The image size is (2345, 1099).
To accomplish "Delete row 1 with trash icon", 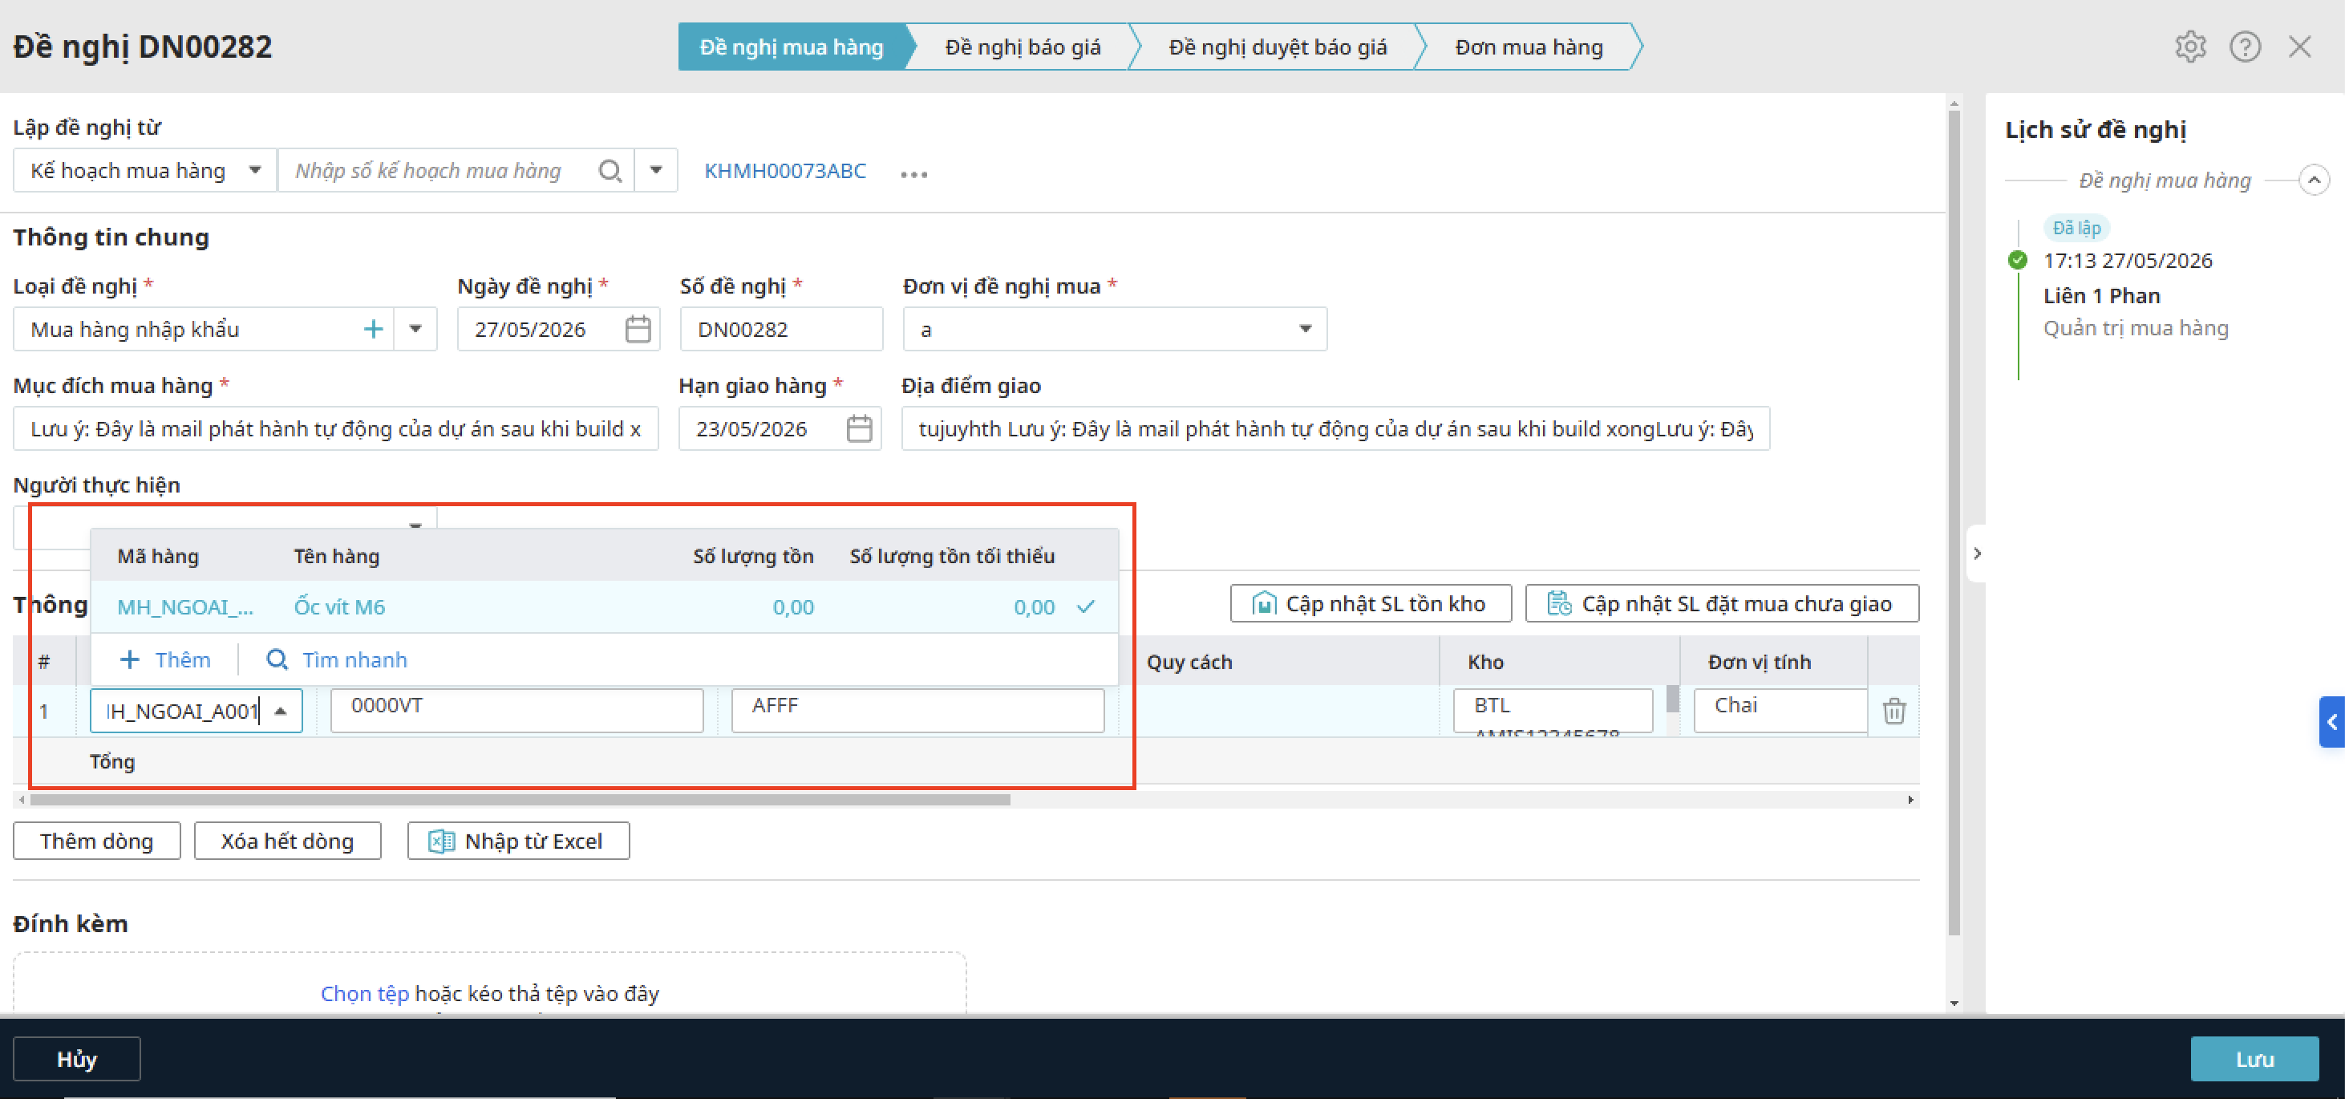I will 1893,710.
